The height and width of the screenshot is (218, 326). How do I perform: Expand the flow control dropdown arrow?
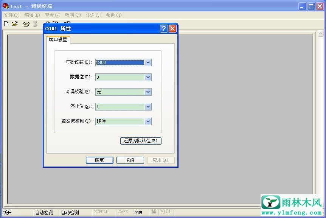[x=148, y=121]
